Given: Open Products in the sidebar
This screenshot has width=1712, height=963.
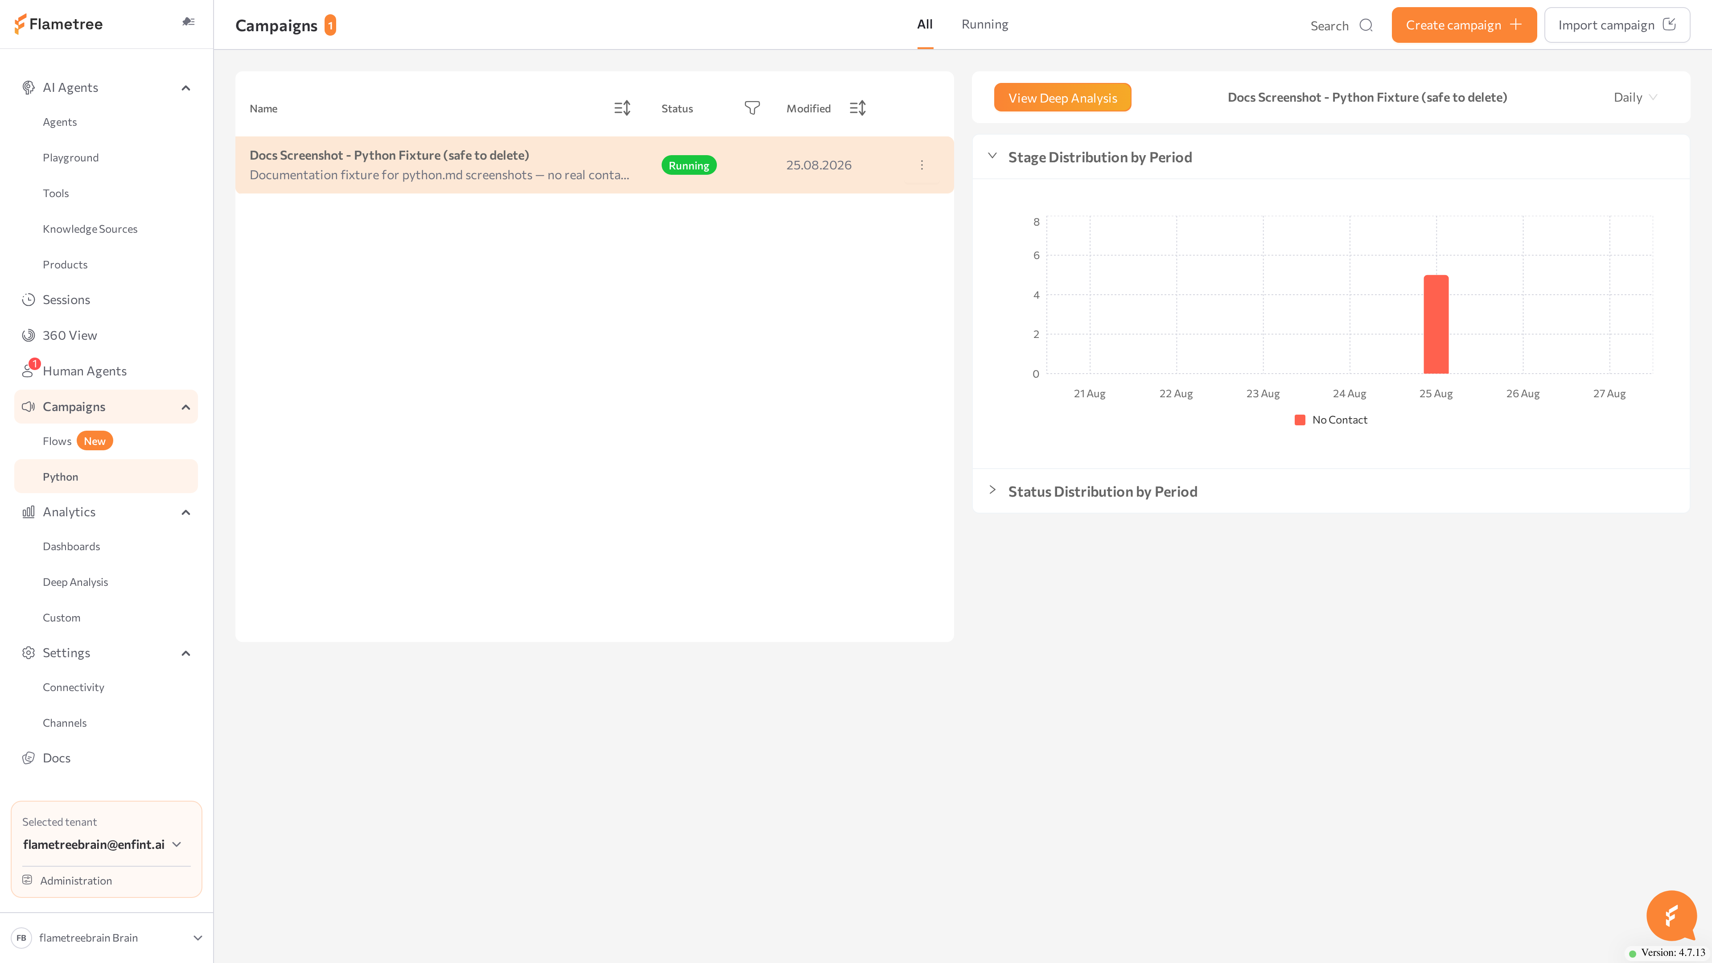Looking at the screenshot, I should pyautogui.click(x=65, y=264).
